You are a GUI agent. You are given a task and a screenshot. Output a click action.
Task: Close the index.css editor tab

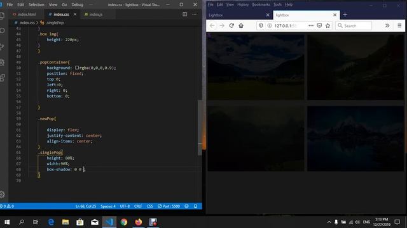click(75, 14)
